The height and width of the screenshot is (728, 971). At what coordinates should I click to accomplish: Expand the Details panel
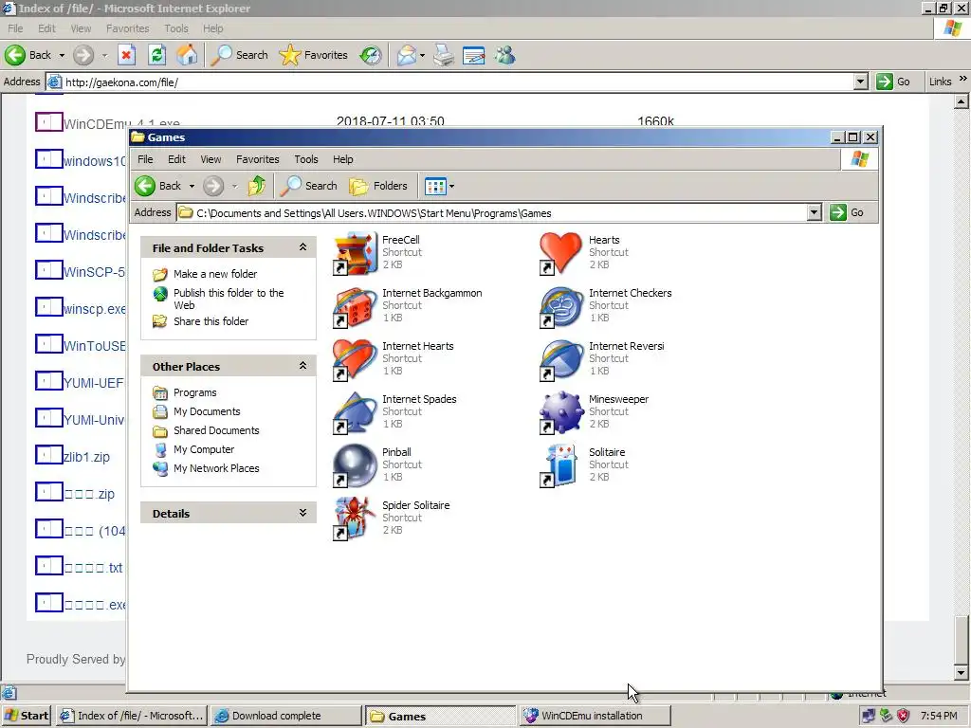point(302,513)
